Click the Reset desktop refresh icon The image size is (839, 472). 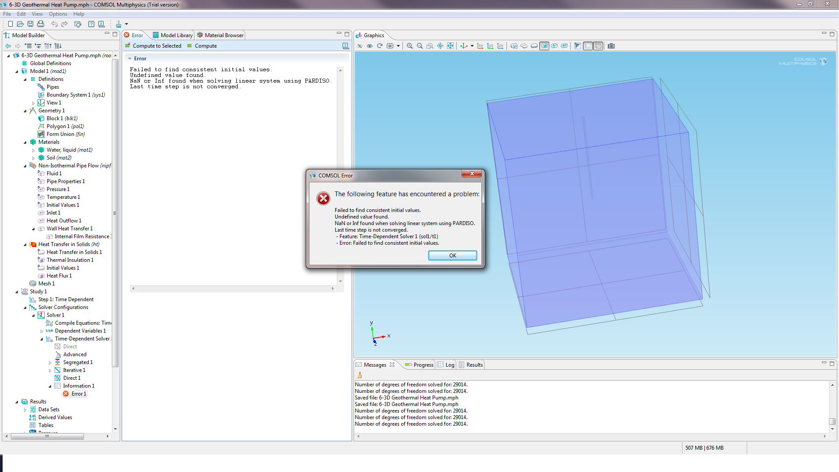78,24
